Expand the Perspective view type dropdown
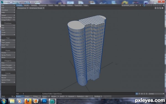The height and width of the screenshot is (104, 166). click(23, 8)
